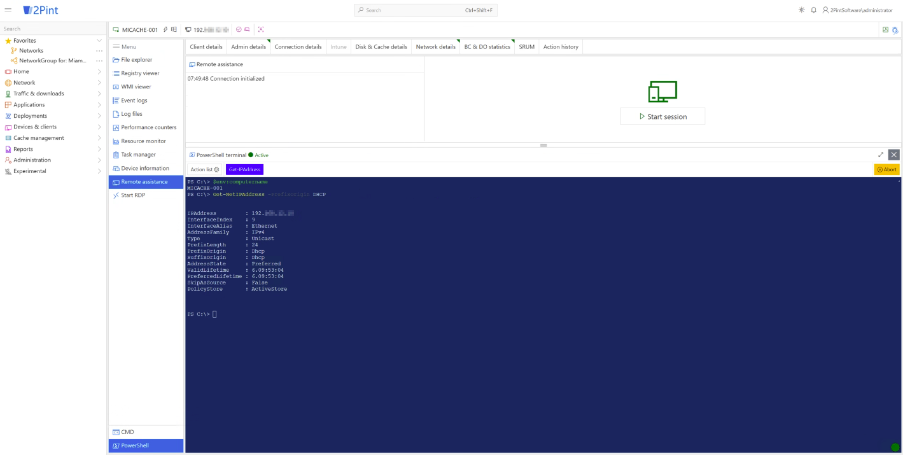The height and width of the screenshot is (455, 903).
Task: Switch to the CMD terminal
Action: tap(146, 432)
